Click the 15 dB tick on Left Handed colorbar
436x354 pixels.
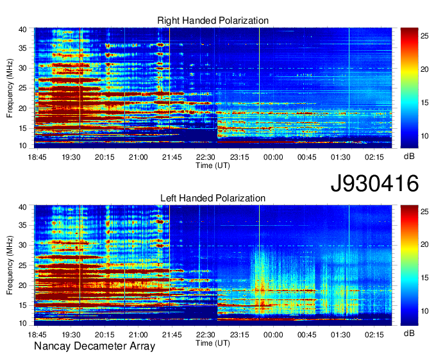click(424, 278)
